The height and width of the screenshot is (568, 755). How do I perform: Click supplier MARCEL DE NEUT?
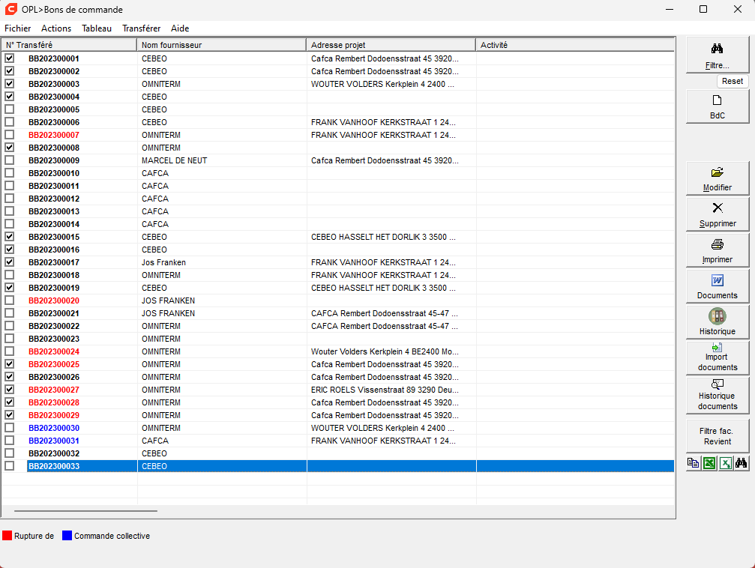(174, 161)
